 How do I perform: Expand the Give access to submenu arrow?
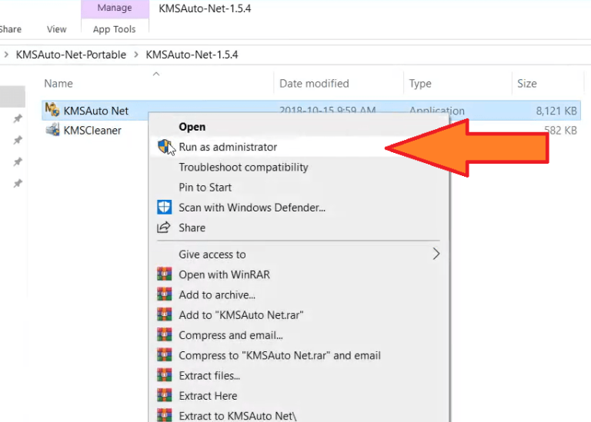point(436,254)
